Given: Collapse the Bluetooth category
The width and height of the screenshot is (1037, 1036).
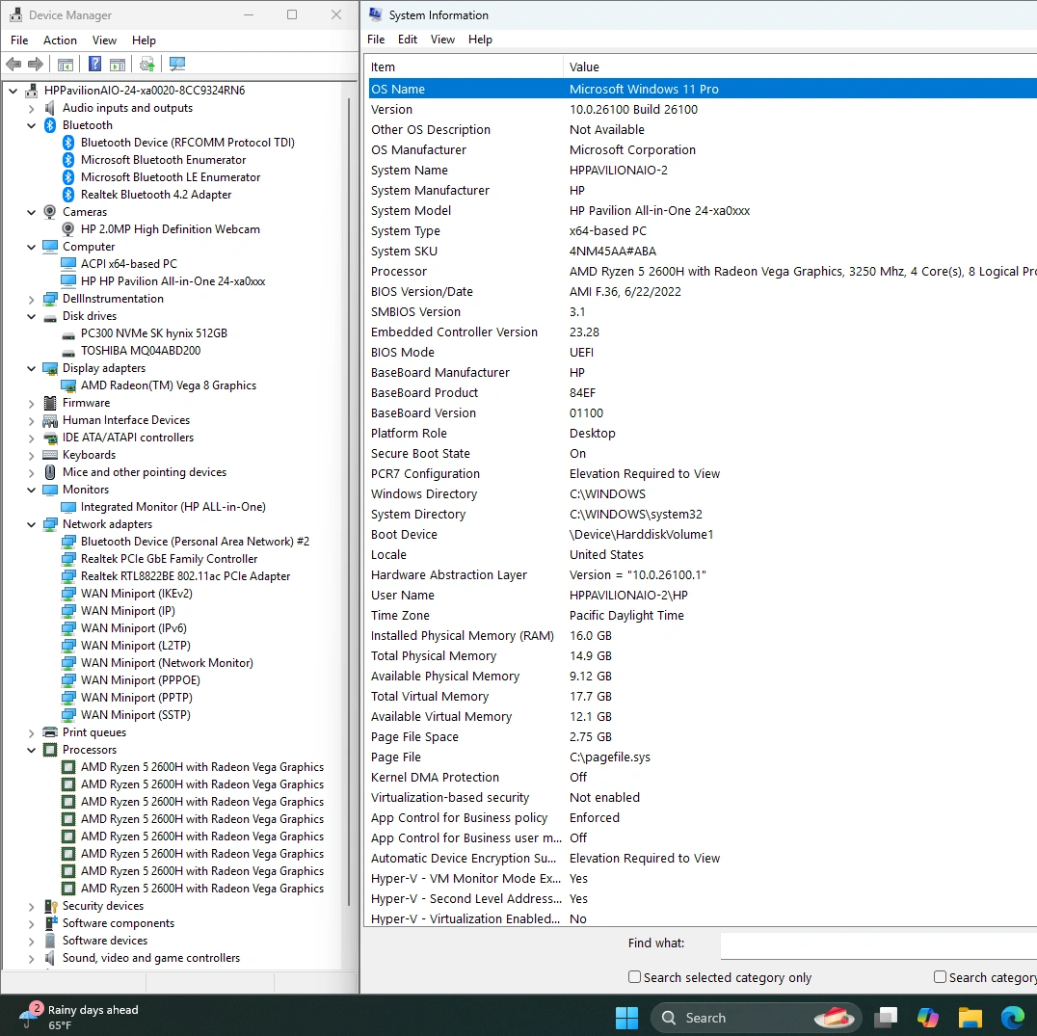Looking at the screenshot, I should point(31,125).
